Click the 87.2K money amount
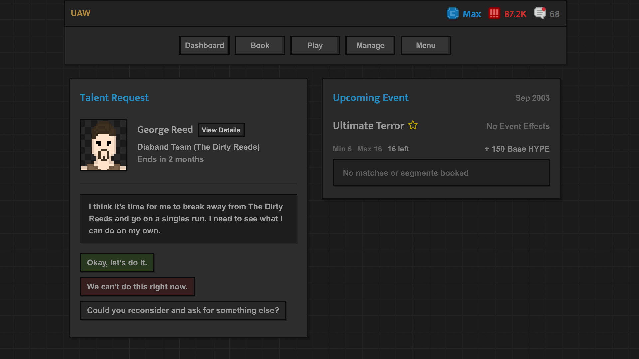Image resolution: width=639 pixels, height=359 pixels. tap(515, 14)
